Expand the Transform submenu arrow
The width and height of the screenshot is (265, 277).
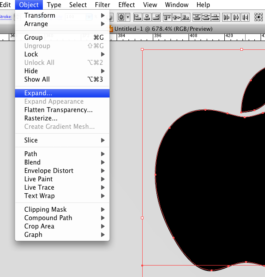point(103,15)
